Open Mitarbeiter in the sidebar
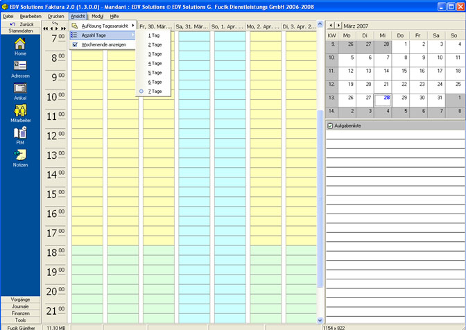This screenshot has width=466, height=330. (20, 113)
